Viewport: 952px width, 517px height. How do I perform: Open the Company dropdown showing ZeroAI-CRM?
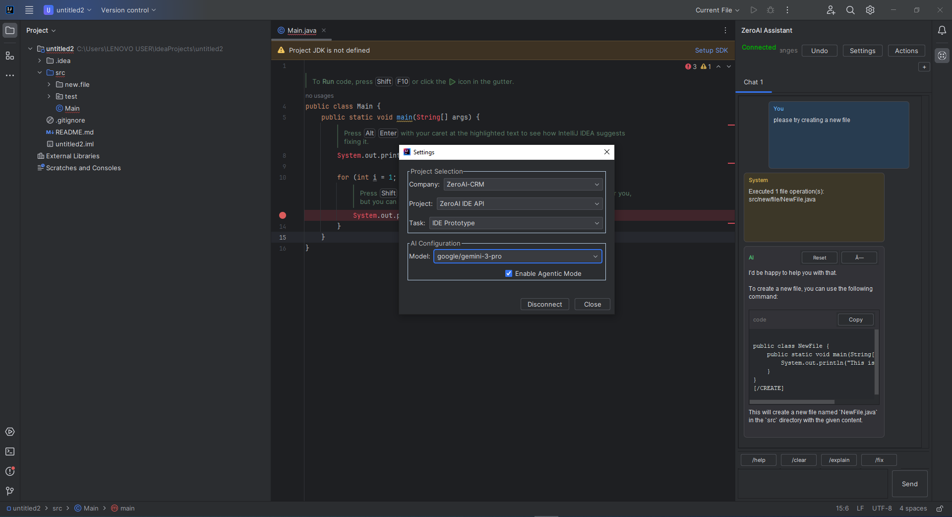pos(523,184)
